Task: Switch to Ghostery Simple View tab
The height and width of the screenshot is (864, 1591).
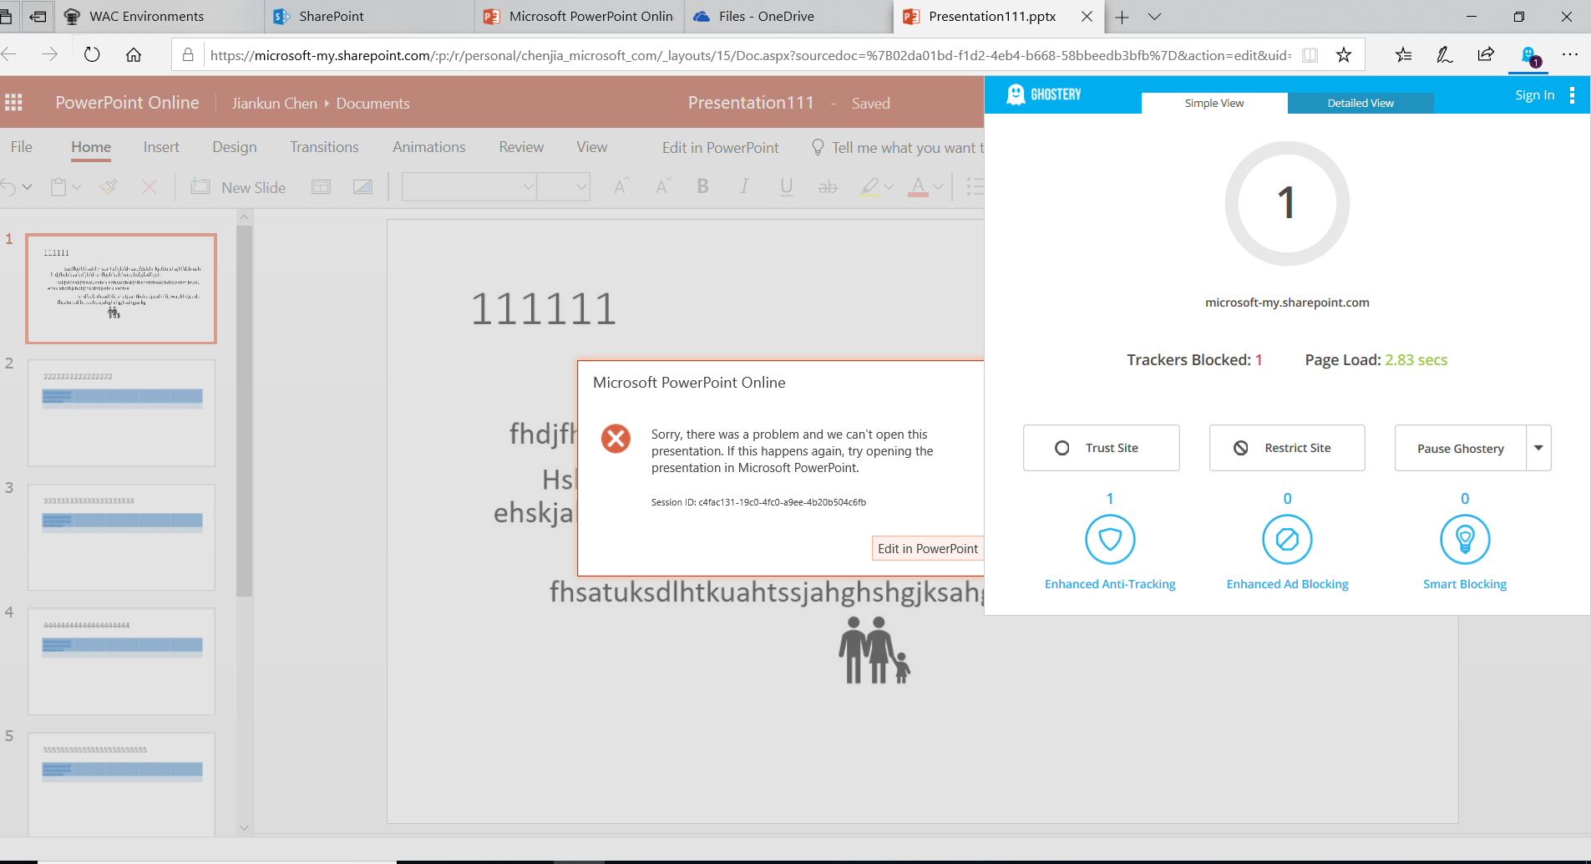Action: click(1214, 103)
